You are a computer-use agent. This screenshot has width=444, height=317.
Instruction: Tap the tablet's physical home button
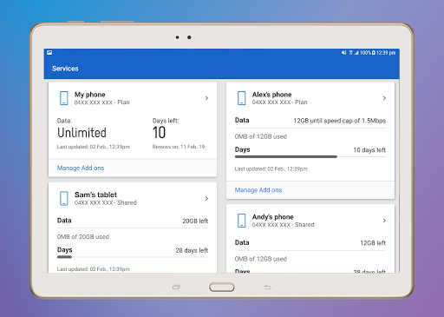[x=222, y=287]
